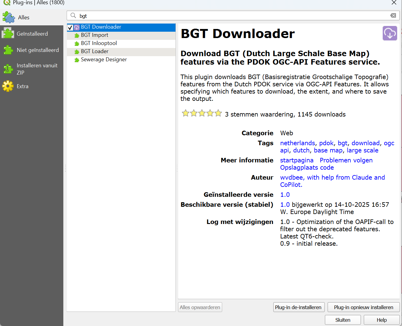This screenshot has width=402, height=326.
Task: Click the green icon beside BGT Inlooptool
Action: click(x=77, y=43)
